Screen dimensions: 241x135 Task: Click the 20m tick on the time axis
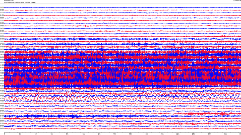coord(162,134)
